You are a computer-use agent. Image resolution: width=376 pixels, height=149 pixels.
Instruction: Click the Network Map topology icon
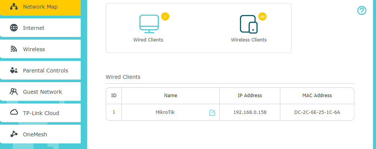point(14,7)
